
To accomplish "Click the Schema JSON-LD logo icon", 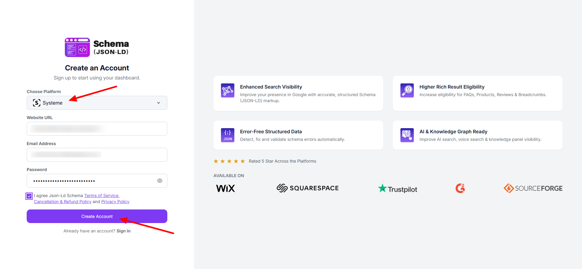I will click(x=77, y=47).
